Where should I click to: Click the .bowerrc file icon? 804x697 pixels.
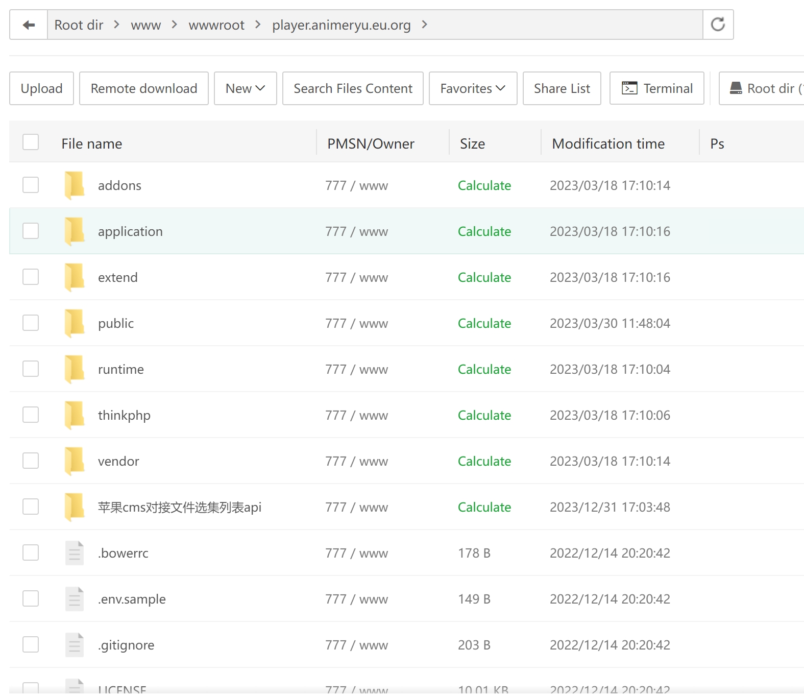[x=75, y=552]
